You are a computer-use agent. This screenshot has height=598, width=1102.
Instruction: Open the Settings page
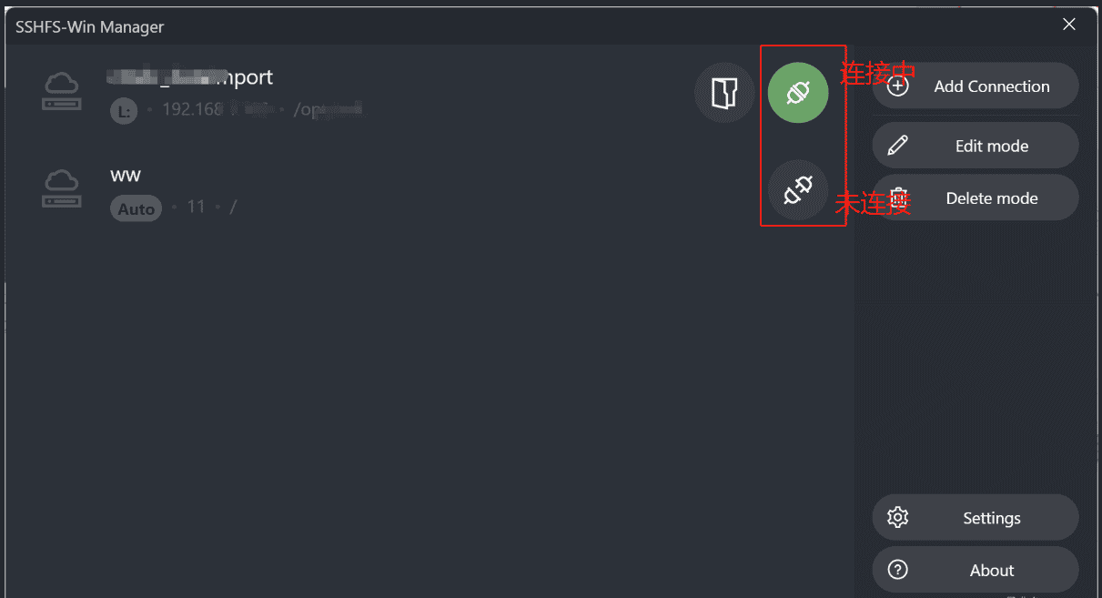coord(975,517)
